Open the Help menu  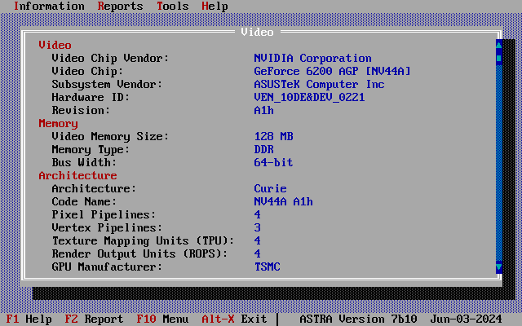tap(215, 6)
